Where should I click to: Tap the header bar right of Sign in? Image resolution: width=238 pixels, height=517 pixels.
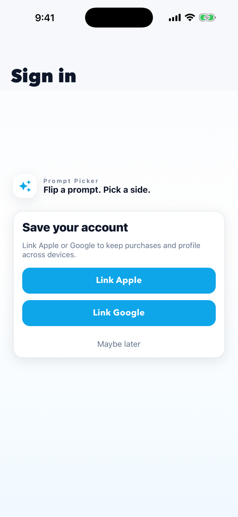pyautogui.click(x=156, y=76)
